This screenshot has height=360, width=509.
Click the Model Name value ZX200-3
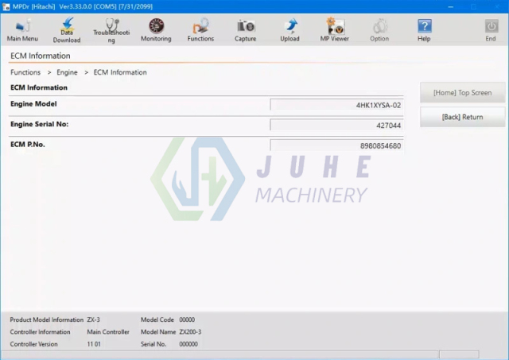click(x=190, y=331)
